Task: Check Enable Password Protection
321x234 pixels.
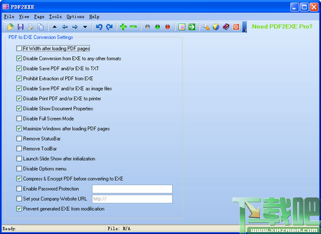Action: [x=19, y=188]
